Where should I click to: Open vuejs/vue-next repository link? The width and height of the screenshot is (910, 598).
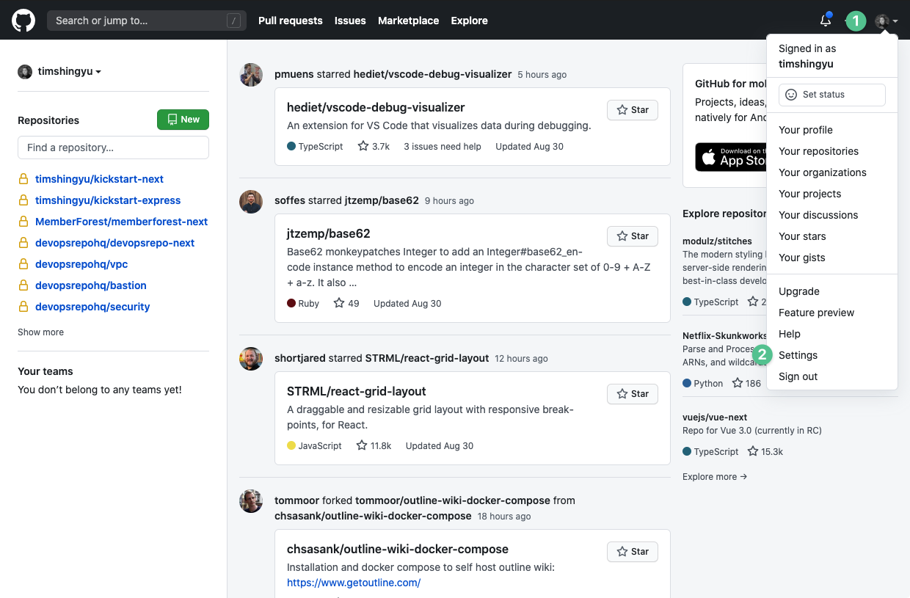click(x=715, y=417)
